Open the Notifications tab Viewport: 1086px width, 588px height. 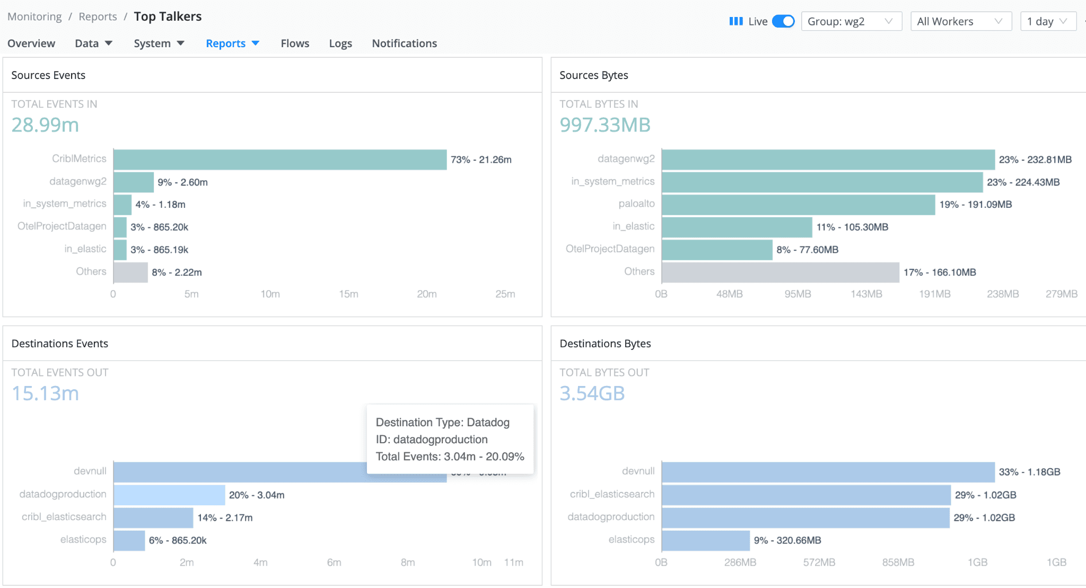[x=404, y=43]
